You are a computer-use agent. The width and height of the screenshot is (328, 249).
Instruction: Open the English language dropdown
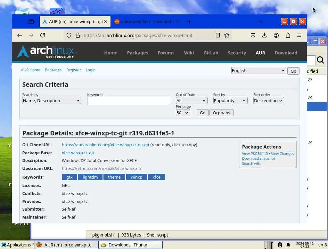pyautogui.click(x=258, y=71)
